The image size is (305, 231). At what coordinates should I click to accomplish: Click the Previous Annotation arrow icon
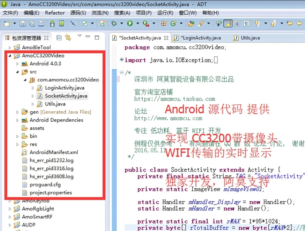click(x=273, y=24)
